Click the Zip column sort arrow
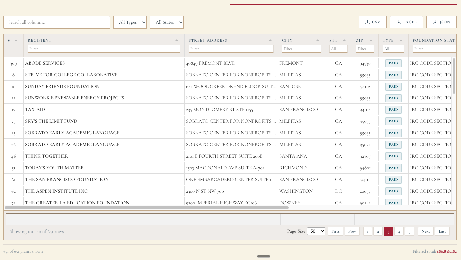 pos(371,40)
